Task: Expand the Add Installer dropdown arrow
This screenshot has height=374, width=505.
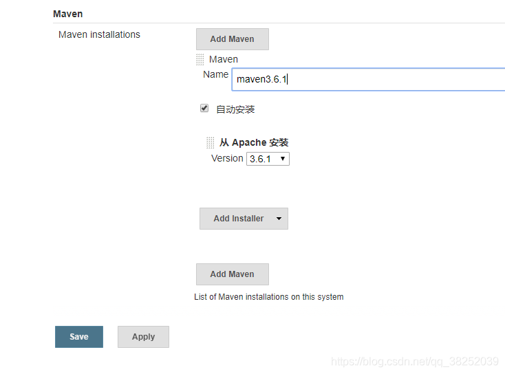Action: click(x=279, y=219)
